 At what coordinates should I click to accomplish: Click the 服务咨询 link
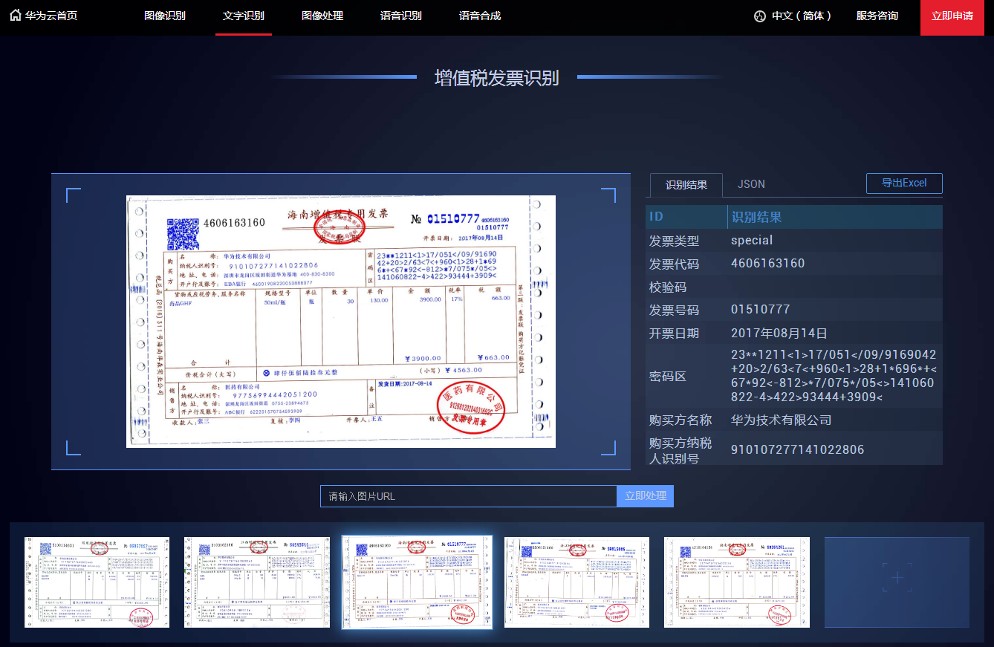[x=877, y=16]
